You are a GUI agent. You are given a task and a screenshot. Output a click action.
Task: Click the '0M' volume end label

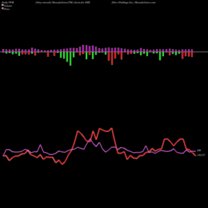pyautogui.click(x=199, y=151)
